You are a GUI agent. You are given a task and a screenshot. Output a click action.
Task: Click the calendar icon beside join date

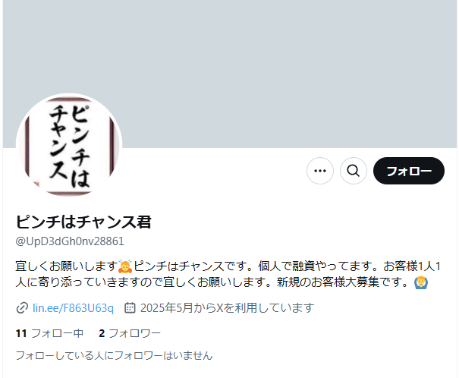[x=130, y=307]
